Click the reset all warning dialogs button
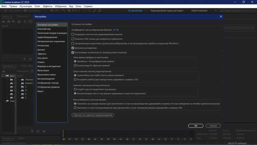This screenshot has width=257, height=145. (92, 115)
